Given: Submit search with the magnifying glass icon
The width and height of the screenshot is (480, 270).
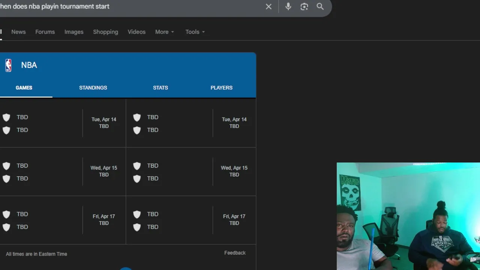Looking at the screenshot, I should coord(320,6).
